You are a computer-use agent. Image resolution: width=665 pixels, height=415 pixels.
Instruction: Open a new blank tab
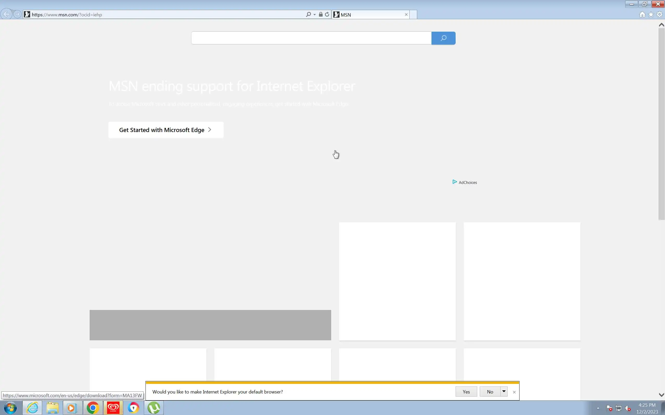[413, 15]
